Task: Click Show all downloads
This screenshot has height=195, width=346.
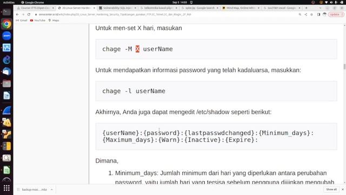Action: pos(331,190)
